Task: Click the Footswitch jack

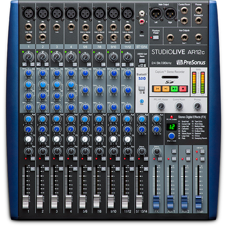Action: click(x=199, y=20)
